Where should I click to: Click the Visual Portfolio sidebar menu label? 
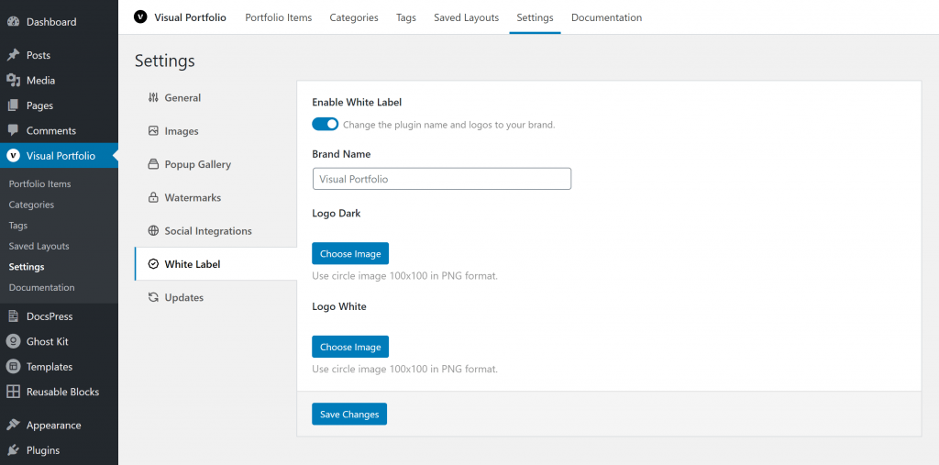pos(61,156)
